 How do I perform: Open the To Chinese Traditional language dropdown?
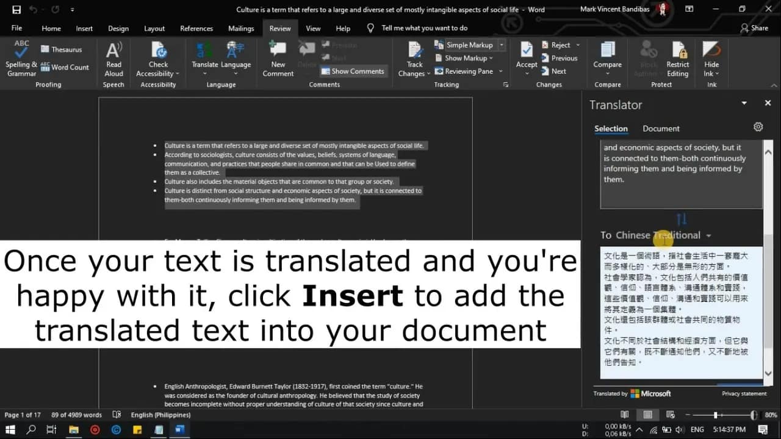(x=708, y=235)
